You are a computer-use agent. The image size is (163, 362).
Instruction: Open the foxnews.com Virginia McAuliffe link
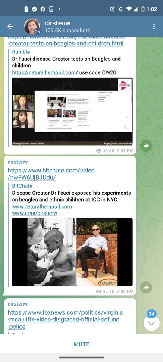[x=66, y=319]
